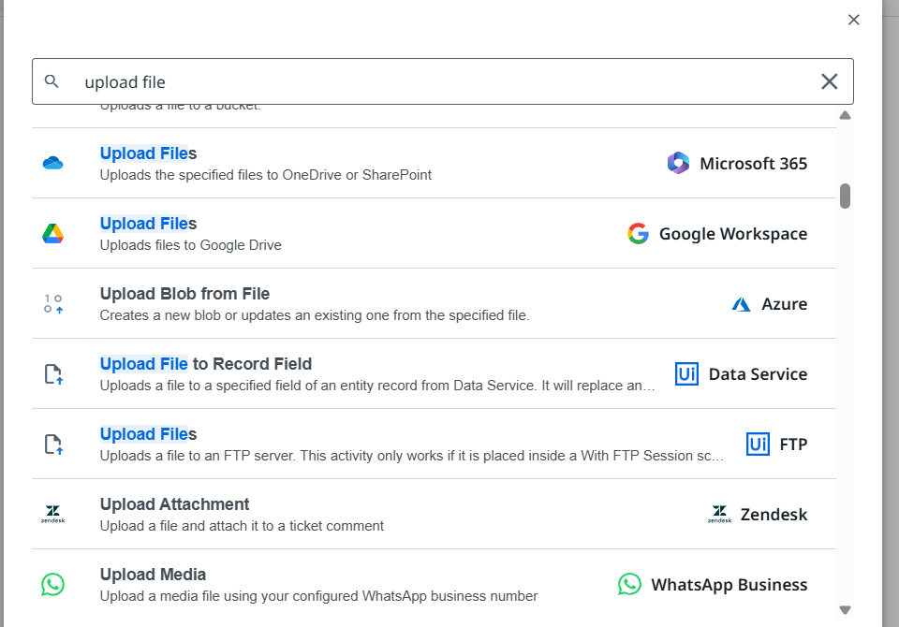Click the OneDrive cloud icon
The height and width of the screenshot is (627, 899).
(x=52, y=163)
